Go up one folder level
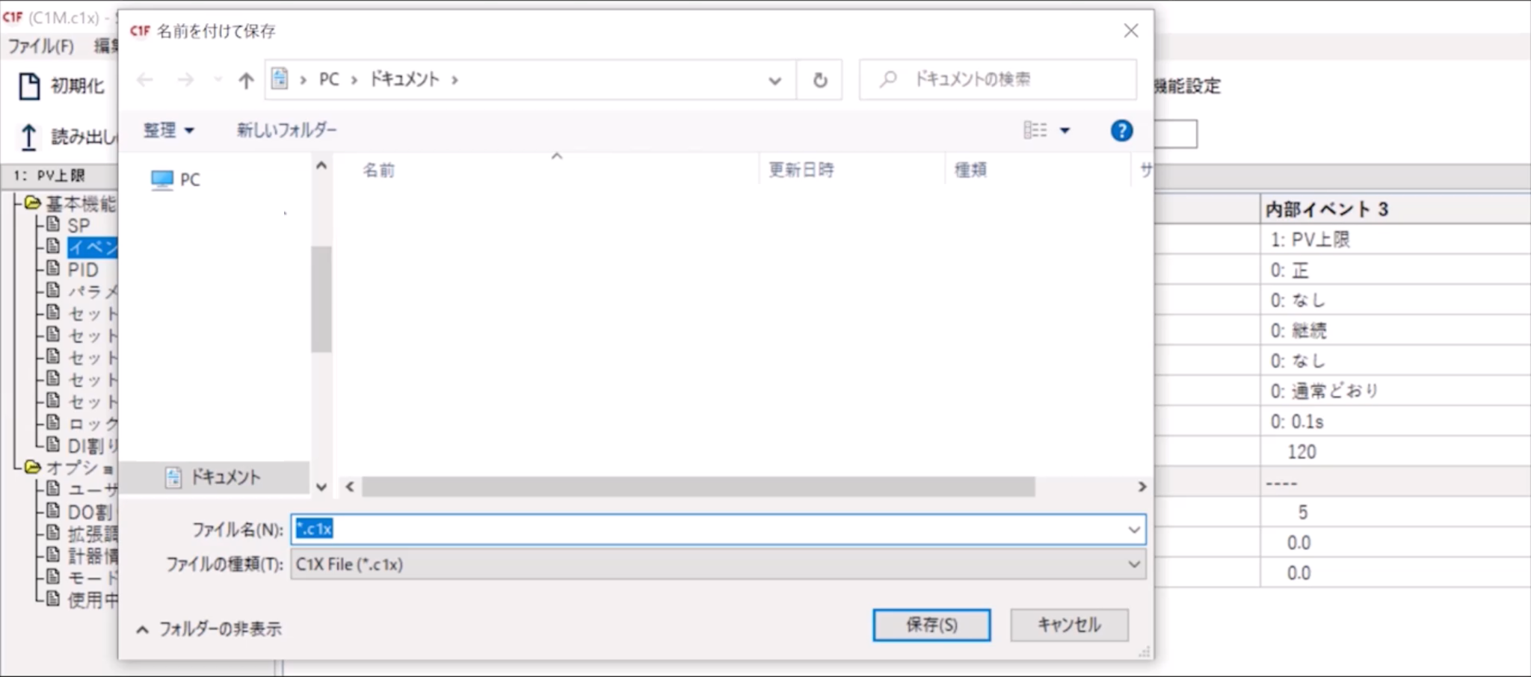 [x=246, y=80]
